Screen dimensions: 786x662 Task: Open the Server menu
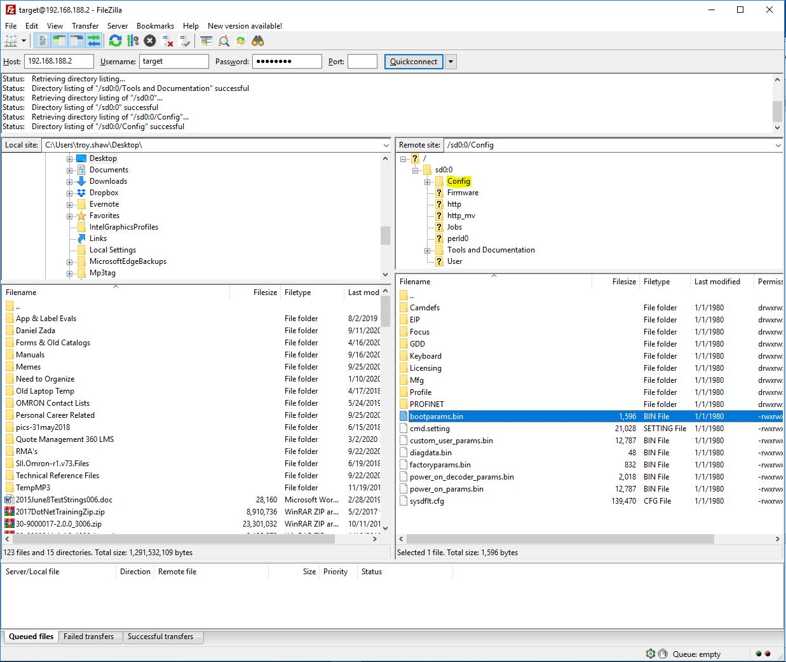click(x=118, y=26)
